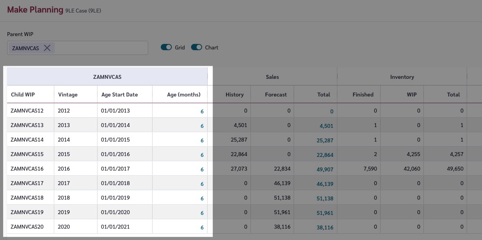Click the Inventory group header
This screenshot has width=482, height=240.
click(x=402, y=77)
